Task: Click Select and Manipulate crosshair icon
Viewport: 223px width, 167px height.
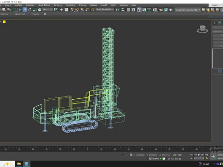Action: pyautogui.click(x=61, y=10)
